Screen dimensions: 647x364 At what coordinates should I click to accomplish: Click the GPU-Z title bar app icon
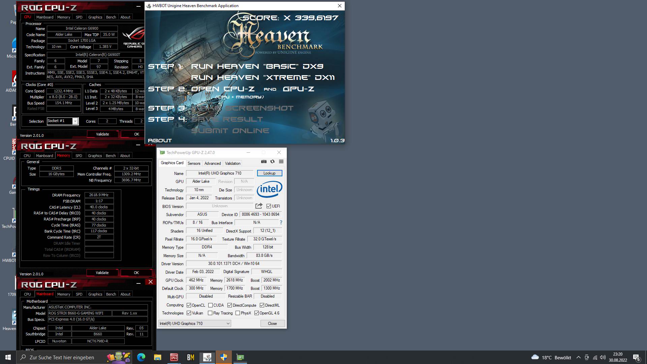coord(162,152)
